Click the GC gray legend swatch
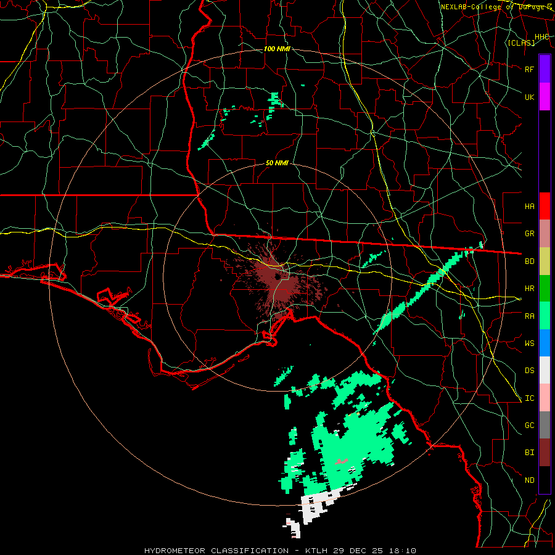The width and height of the screenshot is (555, 555). (545, 425)
